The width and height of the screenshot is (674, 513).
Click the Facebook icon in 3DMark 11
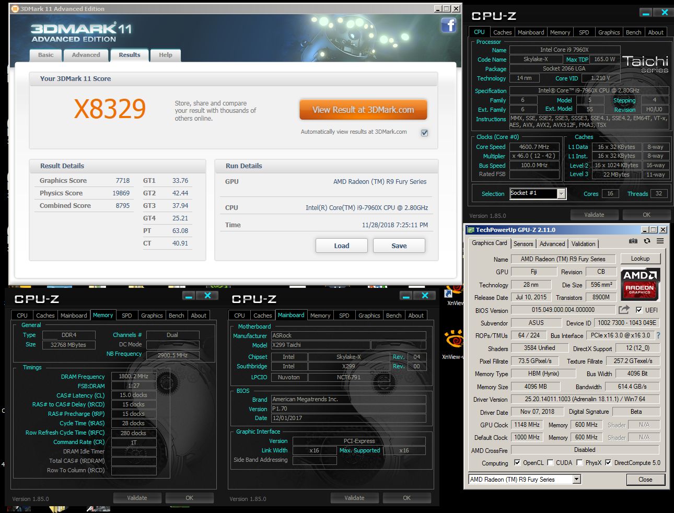[449, 25]
